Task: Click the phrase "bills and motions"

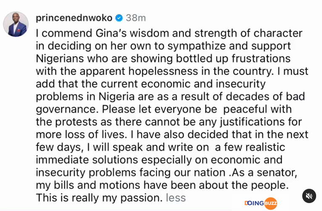Action: point(97,185)
